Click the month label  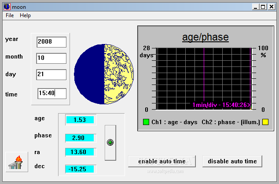tap(14, 57)
